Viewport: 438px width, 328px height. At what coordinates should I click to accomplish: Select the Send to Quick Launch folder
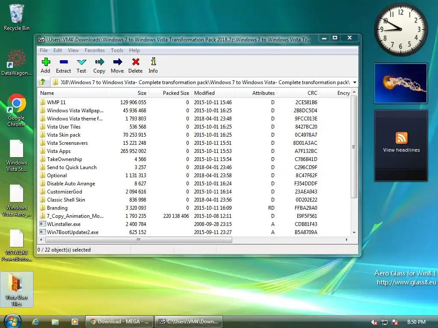(x=194, y=167)
